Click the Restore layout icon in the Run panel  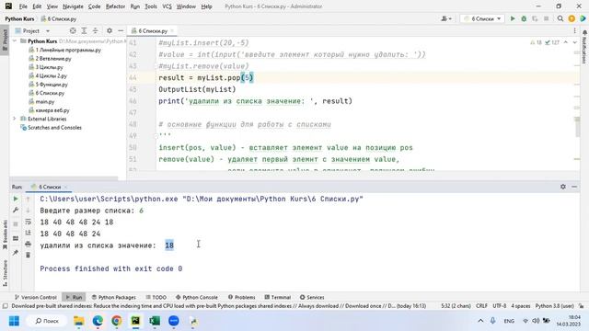[x=16, y=238]
